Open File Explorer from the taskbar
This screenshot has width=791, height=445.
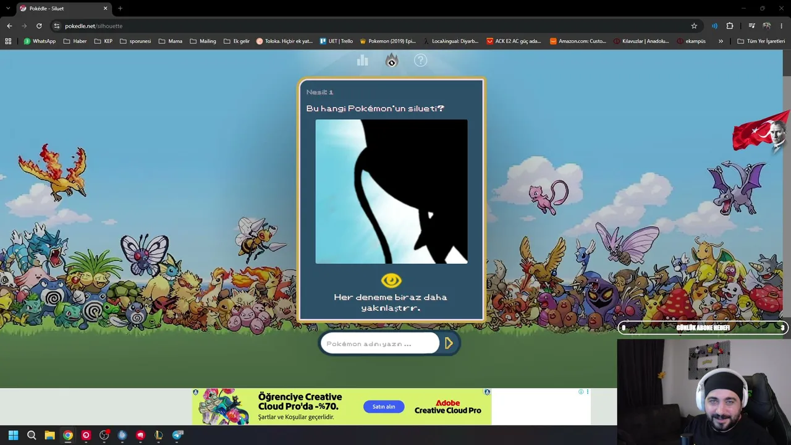pos(49,435)
